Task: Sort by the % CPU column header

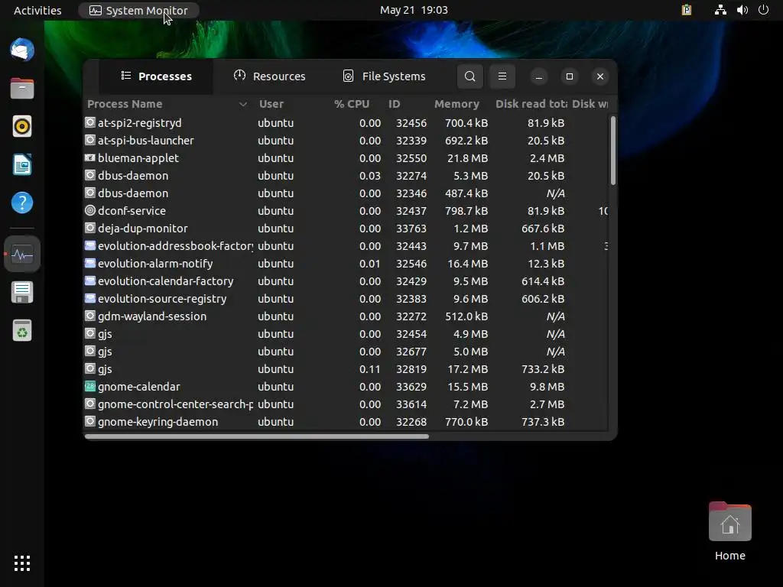Action: 352,104
